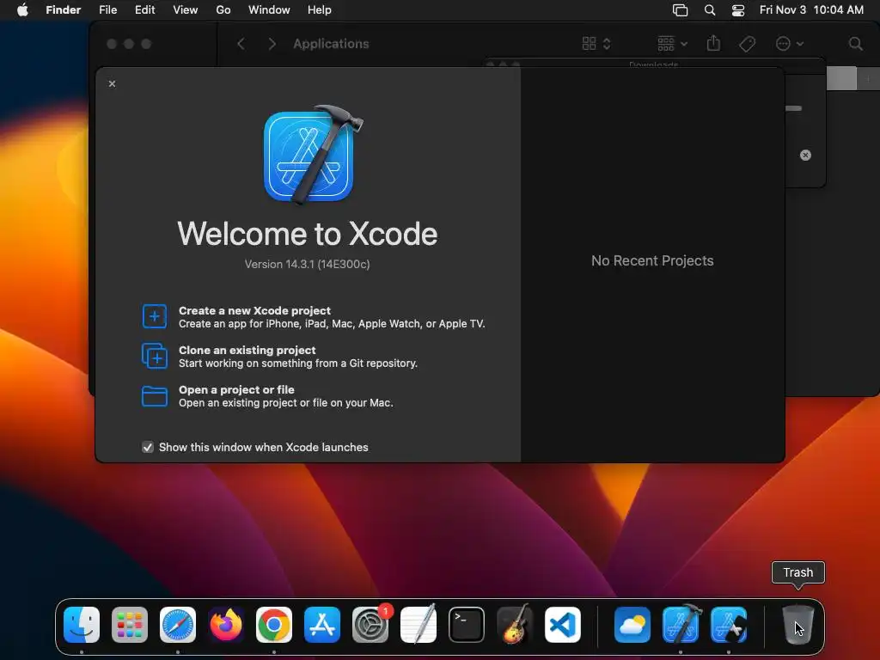Click the Stage Manager icon in menu bar
Image resolution: width=880 pixels, height=660 pixels.
(681, 10)
